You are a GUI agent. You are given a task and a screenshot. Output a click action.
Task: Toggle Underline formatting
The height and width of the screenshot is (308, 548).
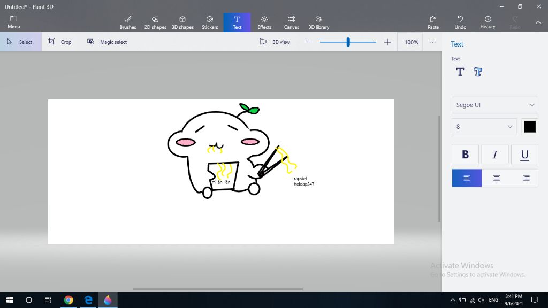pyautogui.click(x=524, y=155)
